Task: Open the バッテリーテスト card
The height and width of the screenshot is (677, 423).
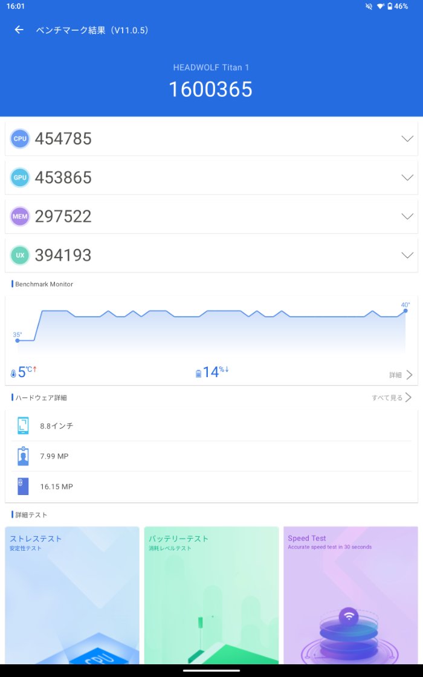Action: 211,595
